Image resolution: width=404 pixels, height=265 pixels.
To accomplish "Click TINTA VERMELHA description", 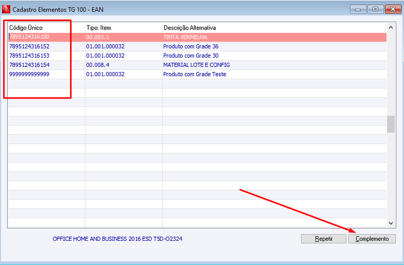I will (185, 37).
